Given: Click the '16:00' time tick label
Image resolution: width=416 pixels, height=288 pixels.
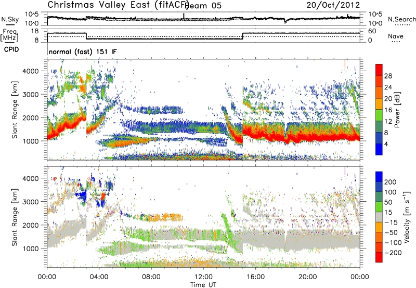Looking at the screenshot, I should 255,277.
